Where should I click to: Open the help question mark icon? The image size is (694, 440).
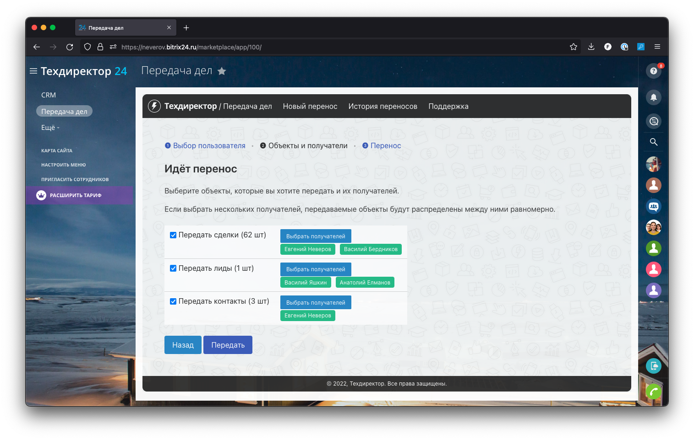tap(653, 71)
